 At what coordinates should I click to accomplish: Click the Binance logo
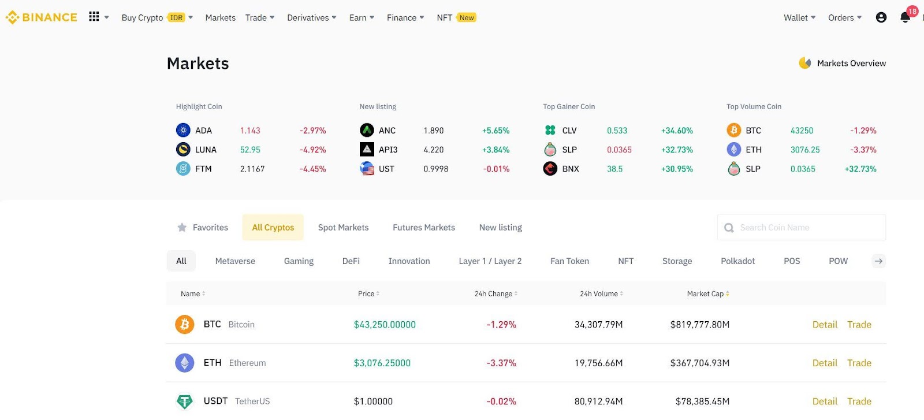pyautogui.click(x=41, y=17)
